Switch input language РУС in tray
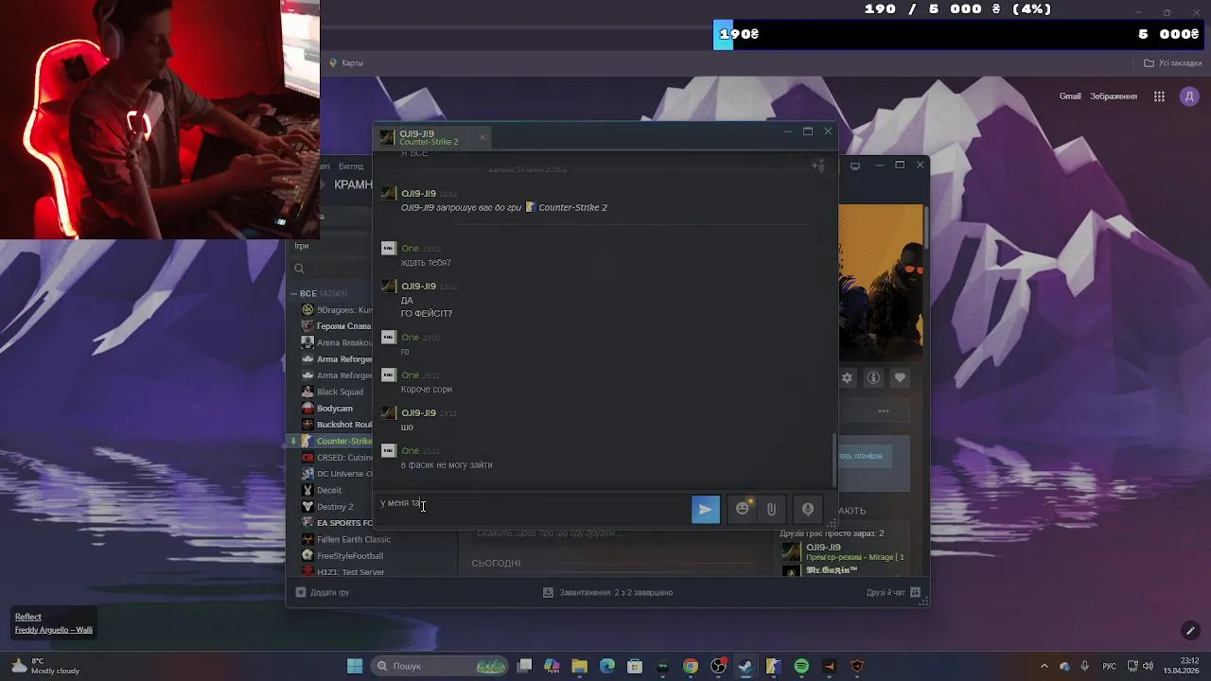 pos(1110,666)
